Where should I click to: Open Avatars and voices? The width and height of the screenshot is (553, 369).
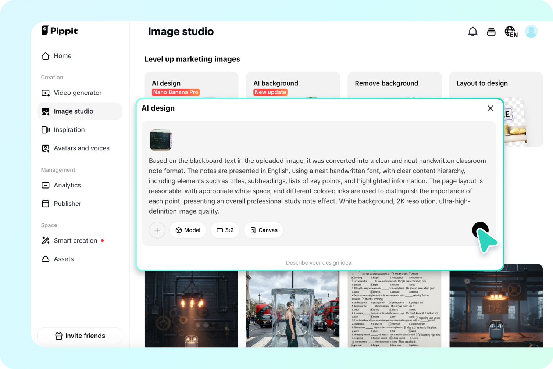point(81,148)
